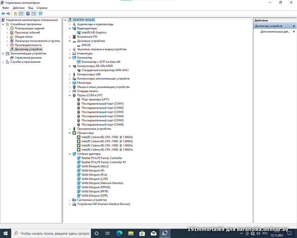Open the Action menu
297x238 pixels.
click(x=19, y=8)
